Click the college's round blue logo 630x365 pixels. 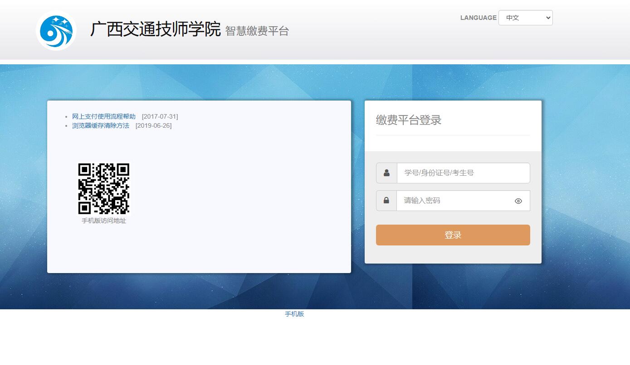coord(56,30)
